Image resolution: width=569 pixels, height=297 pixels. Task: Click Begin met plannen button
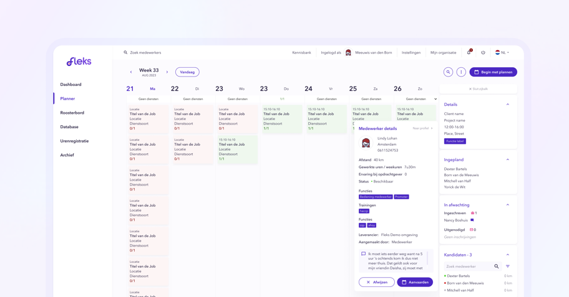tap(493, 72)
